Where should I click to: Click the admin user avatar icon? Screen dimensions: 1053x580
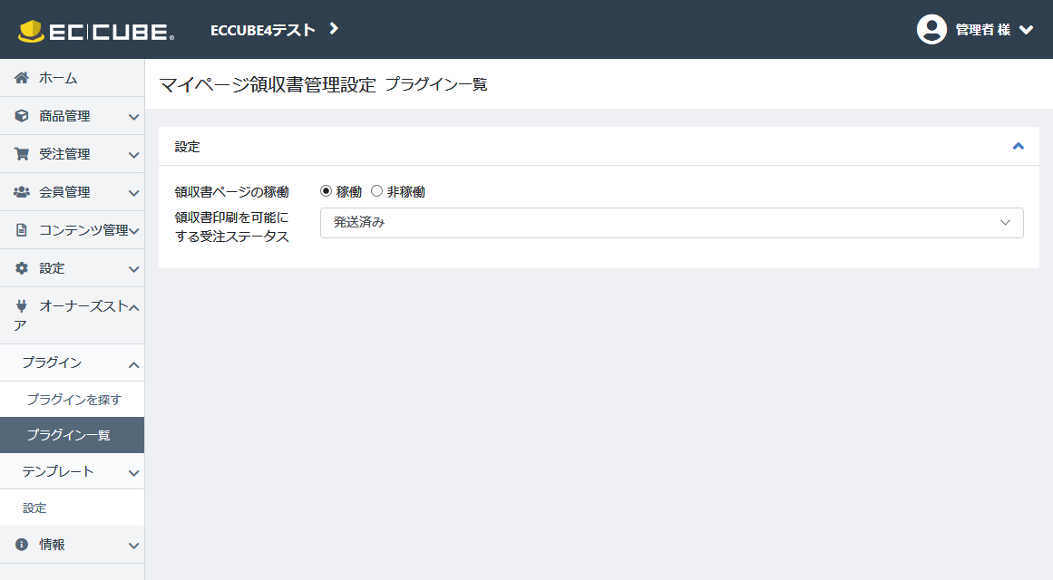pos(931,29)
